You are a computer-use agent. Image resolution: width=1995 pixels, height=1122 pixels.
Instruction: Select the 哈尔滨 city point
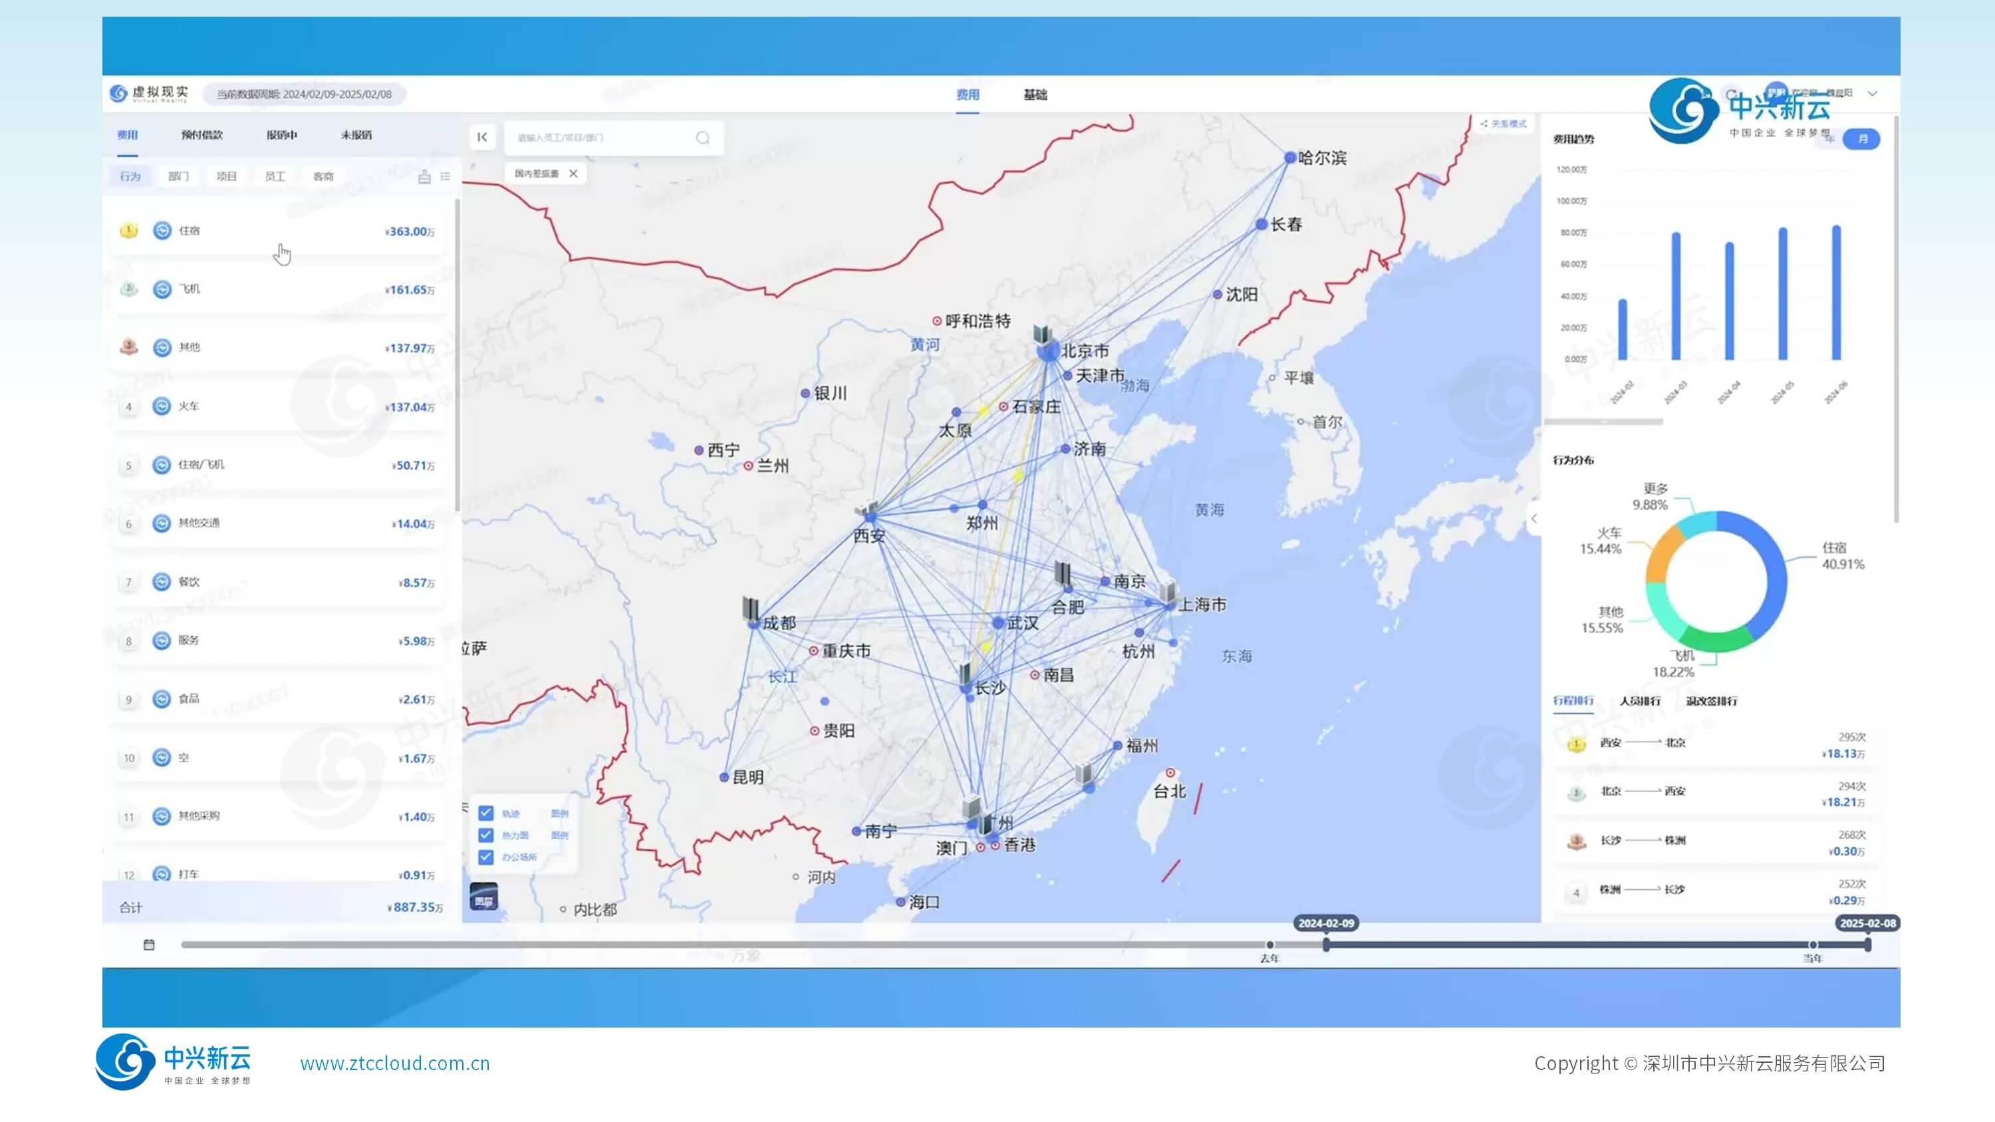coord(1290,157)
